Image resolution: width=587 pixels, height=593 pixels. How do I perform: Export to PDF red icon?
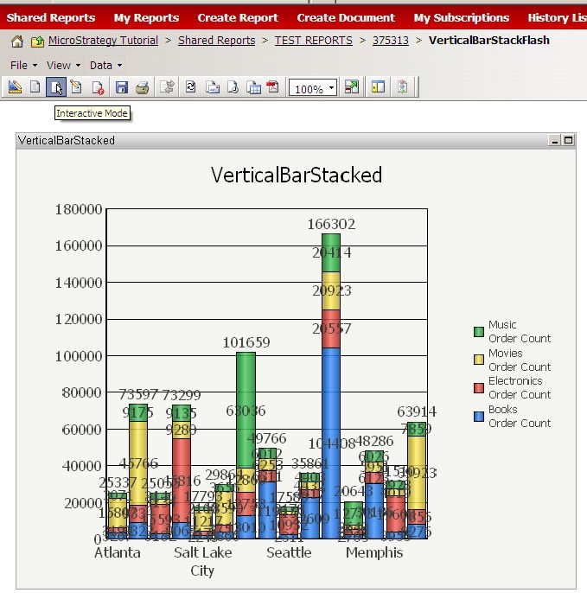[272, 87]
